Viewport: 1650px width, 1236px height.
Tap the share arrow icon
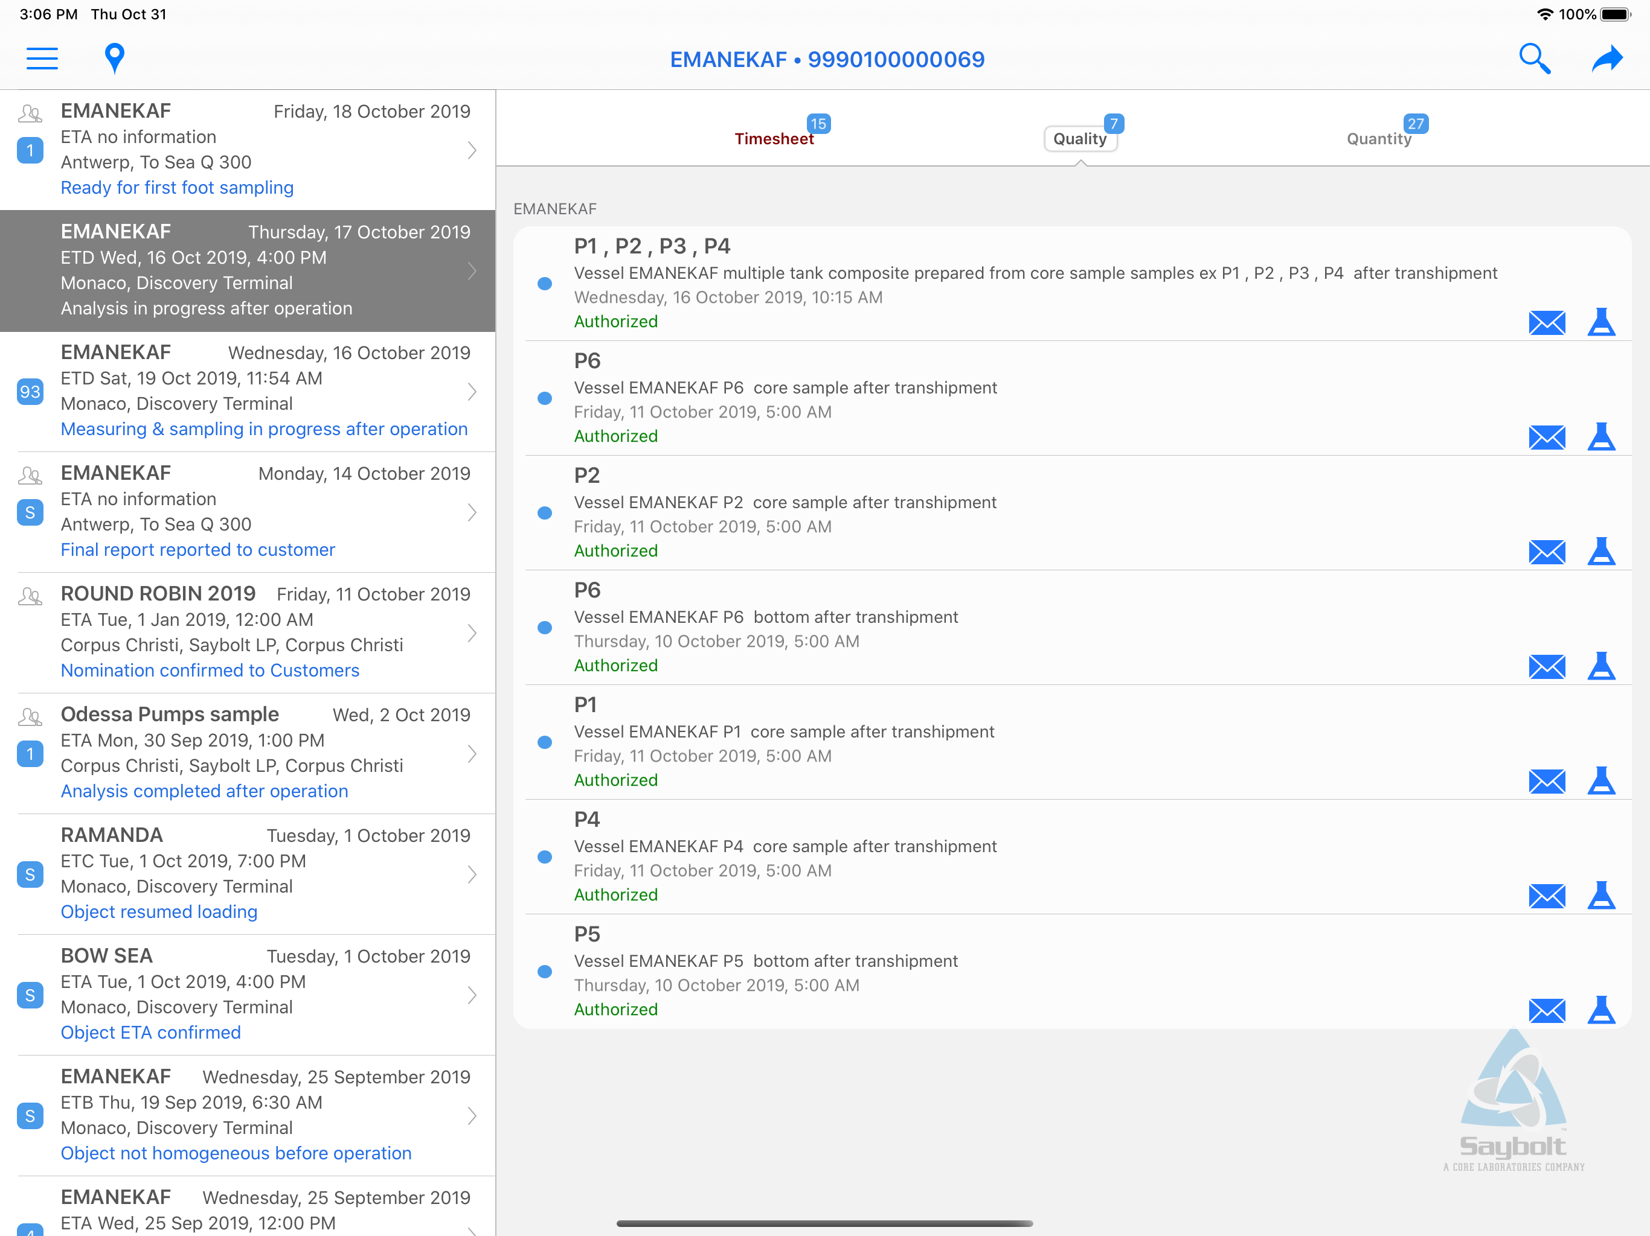click(1607, 58)
